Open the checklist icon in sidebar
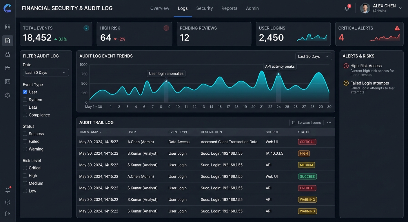 (8, 82)
